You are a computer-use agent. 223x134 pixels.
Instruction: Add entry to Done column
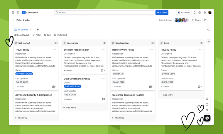(x=167, y=95)
